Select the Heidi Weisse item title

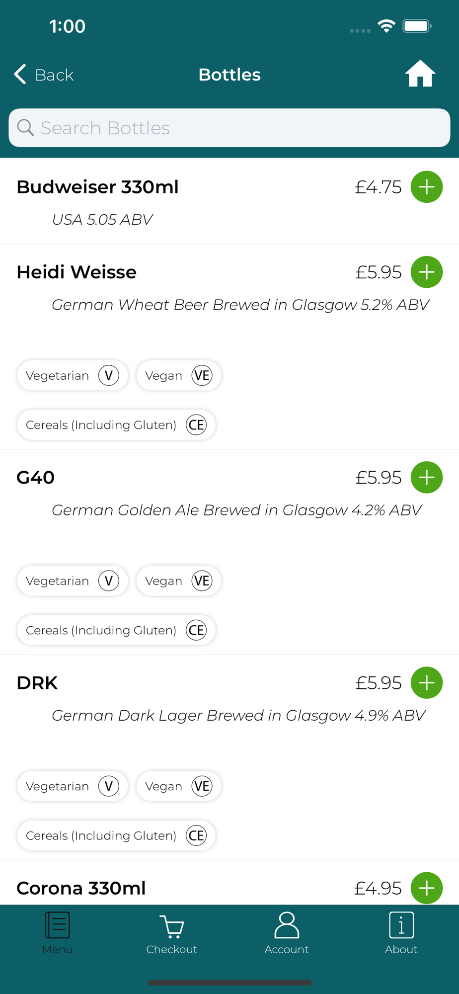[76, 272]
